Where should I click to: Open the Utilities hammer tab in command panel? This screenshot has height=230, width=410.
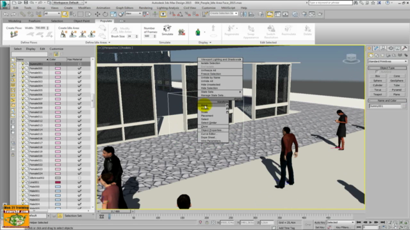point(404,49)
